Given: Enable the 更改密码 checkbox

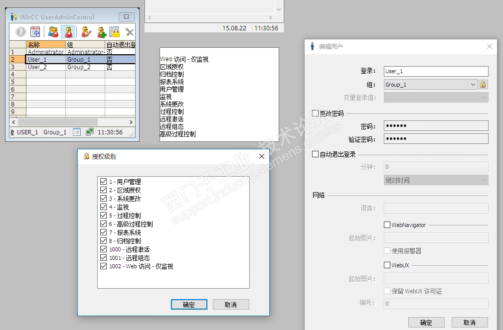Looking at the screenshot, I should (x=316, y=113).
